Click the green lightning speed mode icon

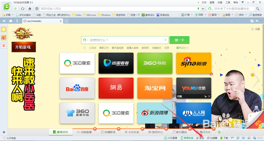198,9
